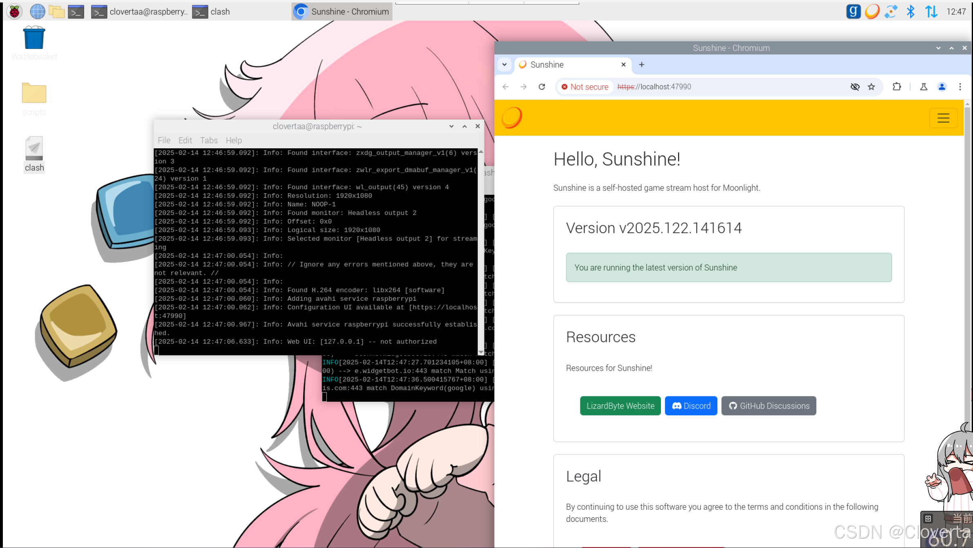This screenshot has height=548, width=973.
Task: Click the Sunshine page vertical scrollbar
Action: (967, 266)
